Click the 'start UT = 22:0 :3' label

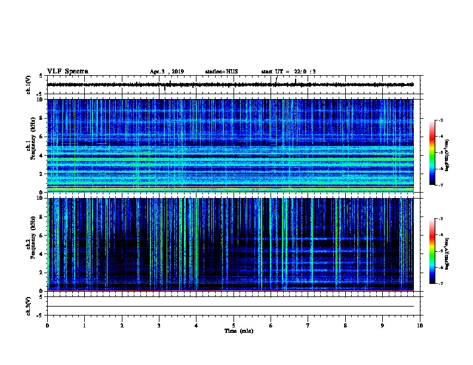pos(288,72)
